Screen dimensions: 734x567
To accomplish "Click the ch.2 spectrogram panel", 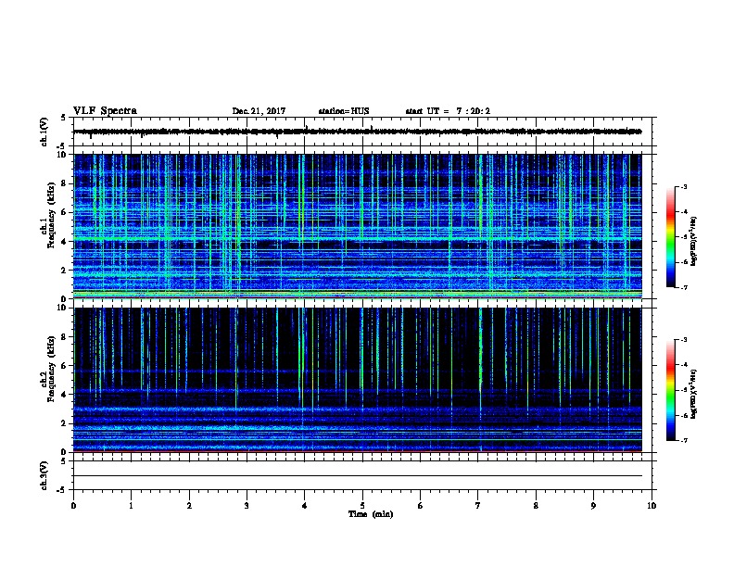I will point(362,380).
